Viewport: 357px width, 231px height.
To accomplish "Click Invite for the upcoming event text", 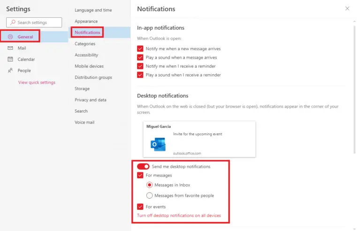I will (x=197, y=134).
